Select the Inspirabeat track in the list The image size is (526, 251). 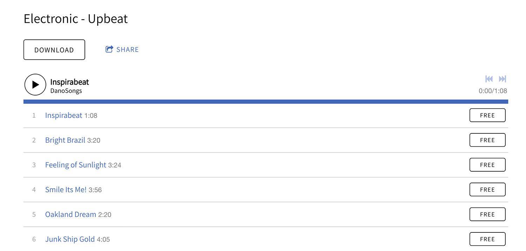64,115
